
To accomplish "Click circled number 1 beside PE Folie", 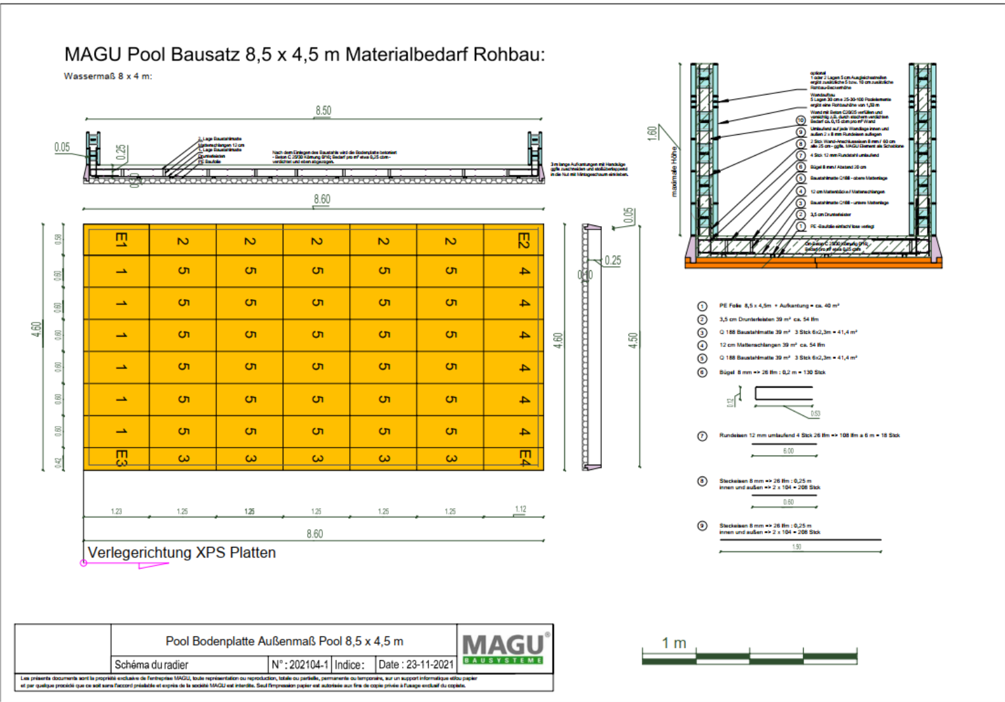I will (x=702, y=306).
